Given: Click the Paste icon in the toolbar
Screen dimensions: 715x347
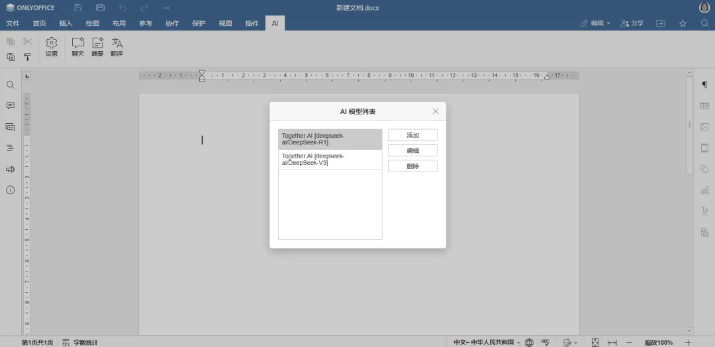Looking at the screenshot, I should click(x=11, y=57).
